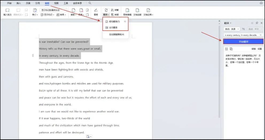Expand the 文档定稿 dropdown arrow
Viewport: 265px width, 140px height.
153,15
